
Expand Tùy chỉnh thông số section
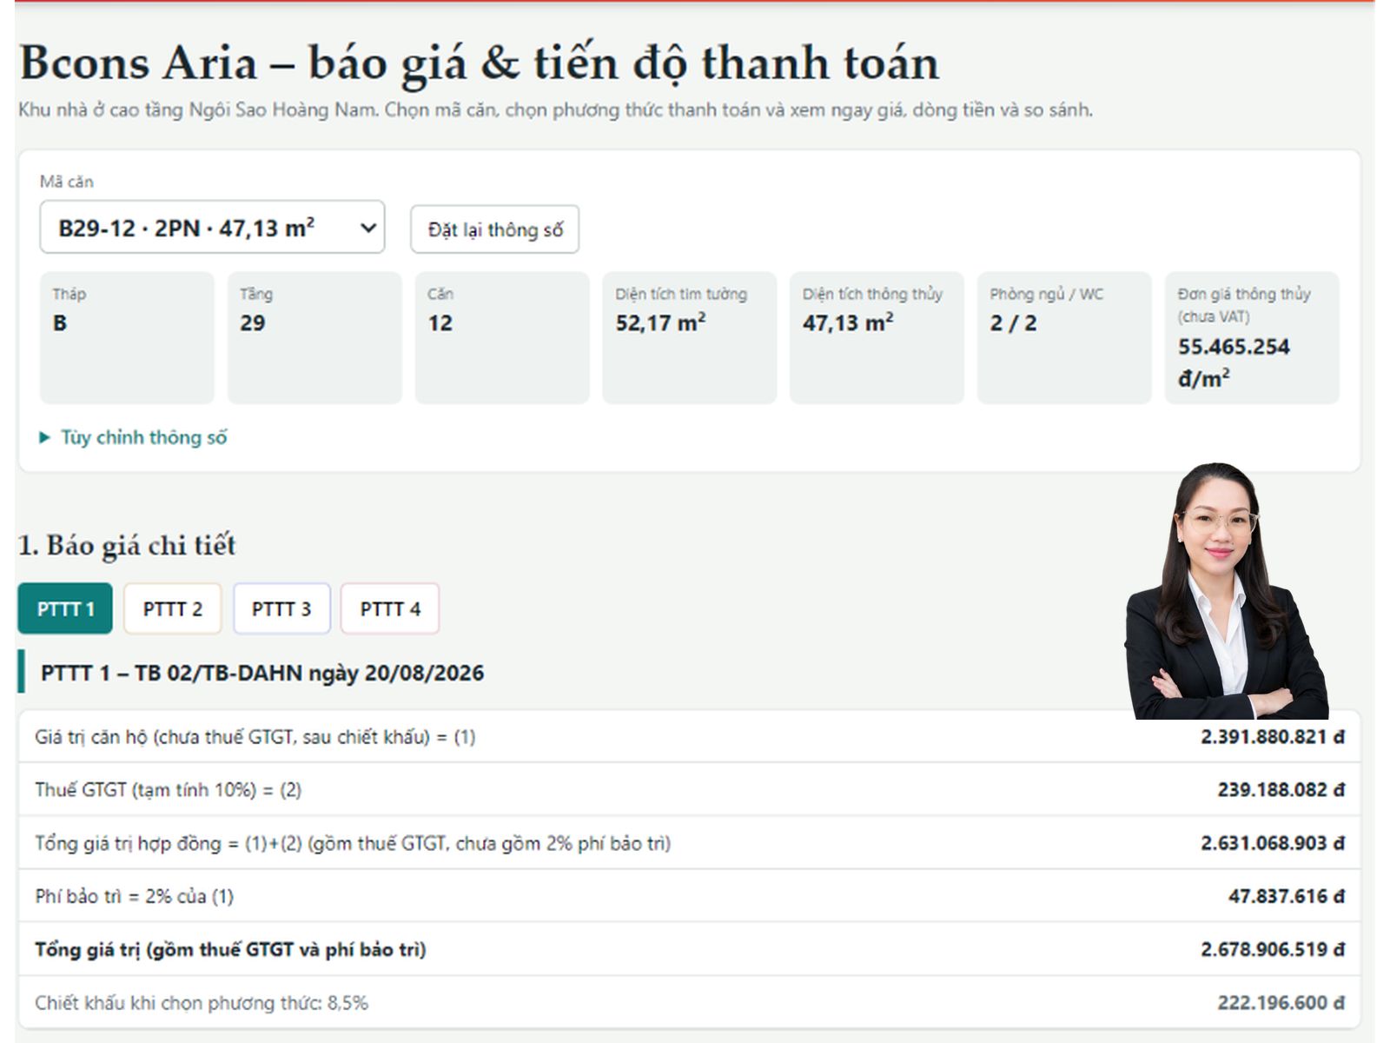pos(134,437)
